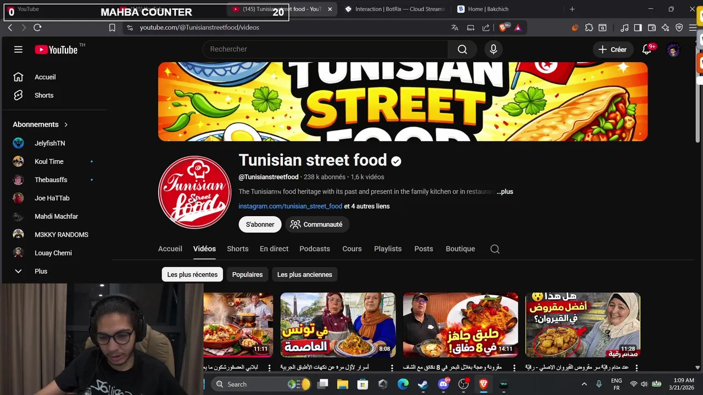Open Brave VPN icon
The height and width of the screenshot is (395, 703).
(679, 27)
